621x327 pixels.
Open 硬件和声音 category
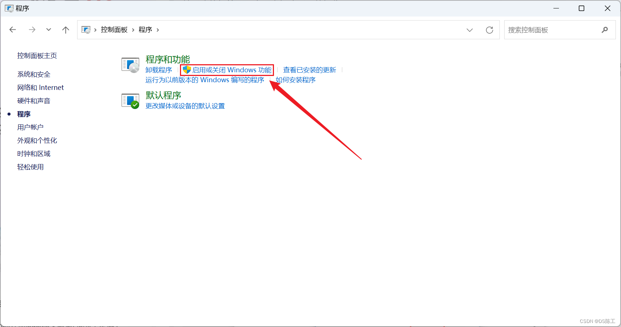click(34, 101)
